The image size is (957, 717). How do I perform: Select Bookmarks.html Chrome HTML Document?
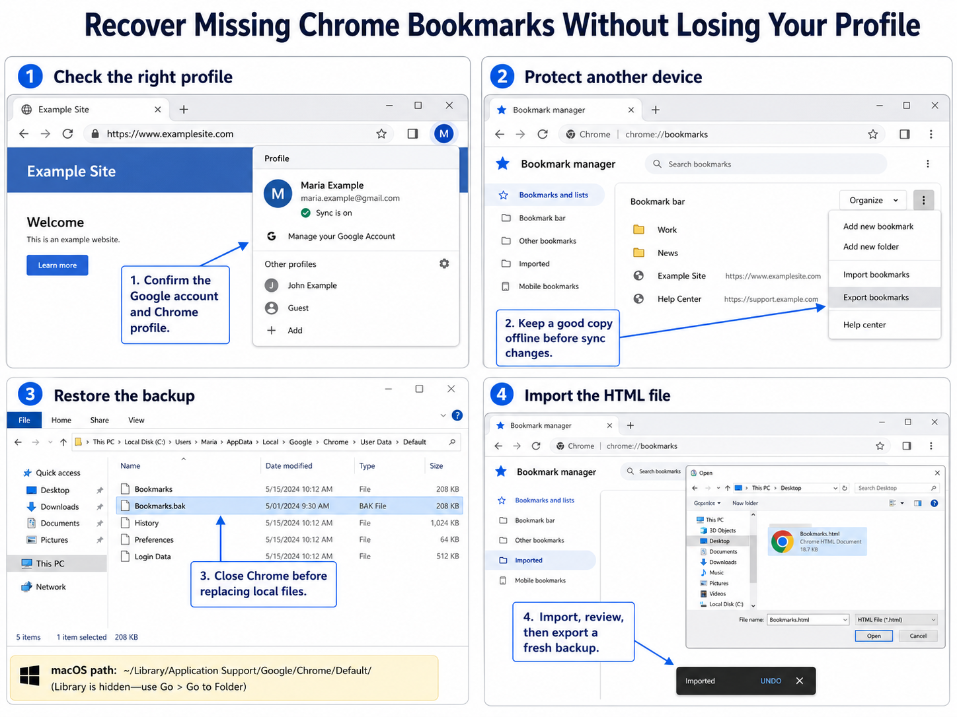click(817, 541)
